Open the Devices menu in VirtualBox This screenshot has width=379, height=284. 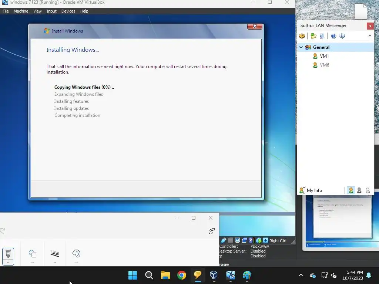(x=68, y=11)
